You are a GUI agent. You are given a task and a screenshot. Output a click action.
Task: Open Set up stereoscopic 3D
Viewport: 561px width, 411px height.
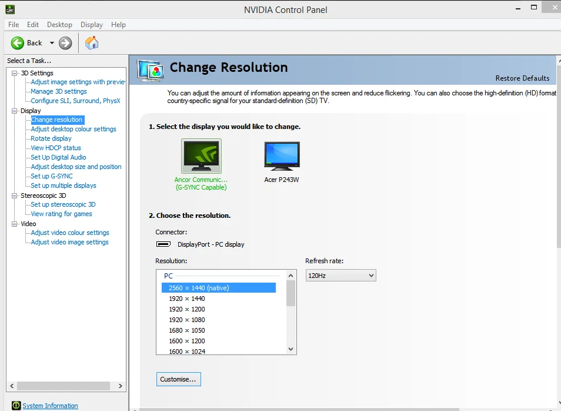click(x=63, y=204)
